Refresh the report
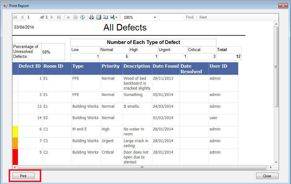Viewport: 291px width, 184px height. tap(83, 18)
